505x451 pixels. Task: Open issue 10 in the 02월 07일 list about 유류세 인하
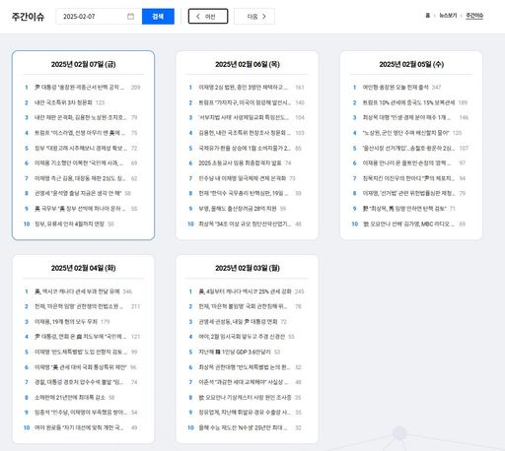pyautogui.click(x=69, y=224)
